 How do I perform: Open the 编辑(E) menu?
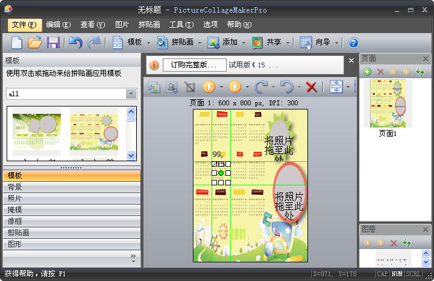click(x=58, y=25)
